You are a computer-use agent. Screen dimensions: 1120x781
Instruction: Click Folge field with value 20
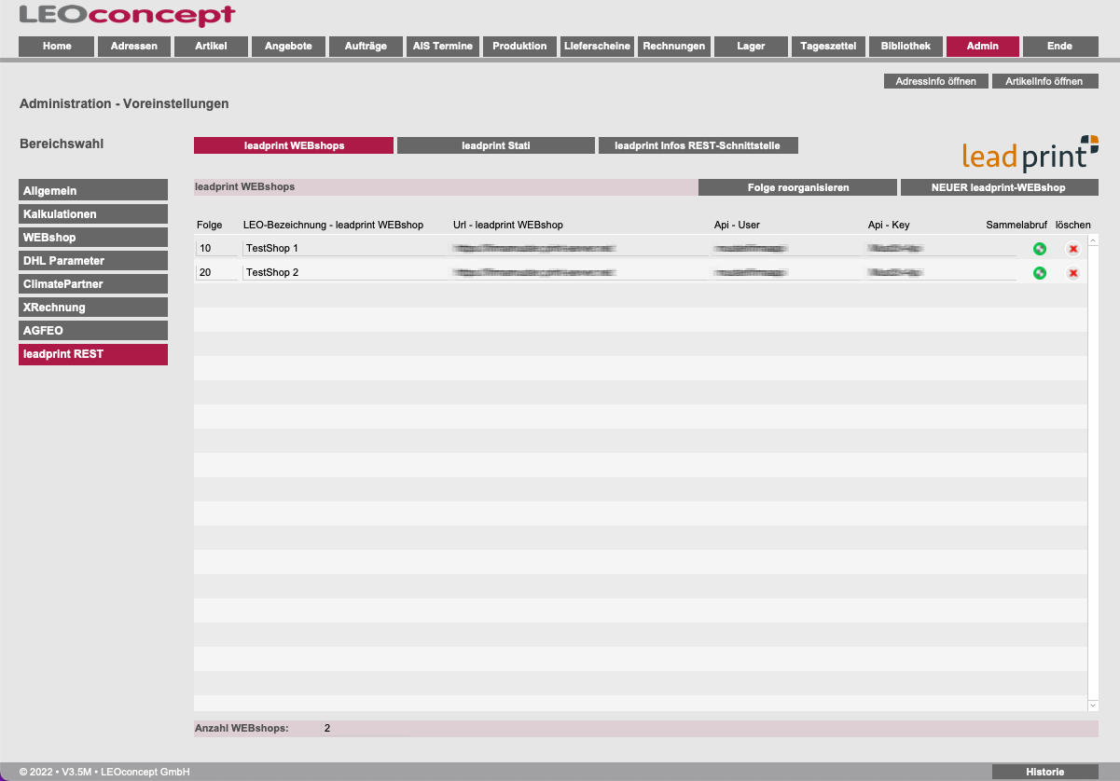216,272
